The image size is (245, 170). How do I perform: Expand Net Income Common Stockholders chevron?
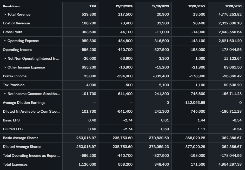[5, 94]
